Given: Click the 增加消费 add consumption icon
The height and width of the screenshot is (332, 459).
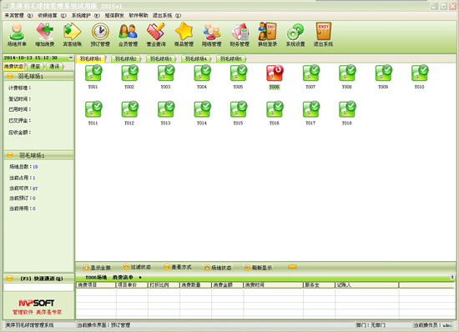Looking at the screenshot, I should pyautogui.click(x=45, y=35).
